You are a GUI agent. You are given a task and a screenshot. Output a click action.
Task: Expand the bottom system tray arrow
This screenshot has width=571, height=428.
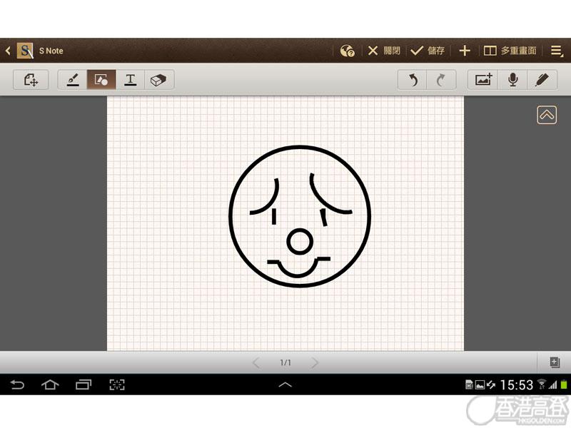pyautogui.click(x=285, y=384)
